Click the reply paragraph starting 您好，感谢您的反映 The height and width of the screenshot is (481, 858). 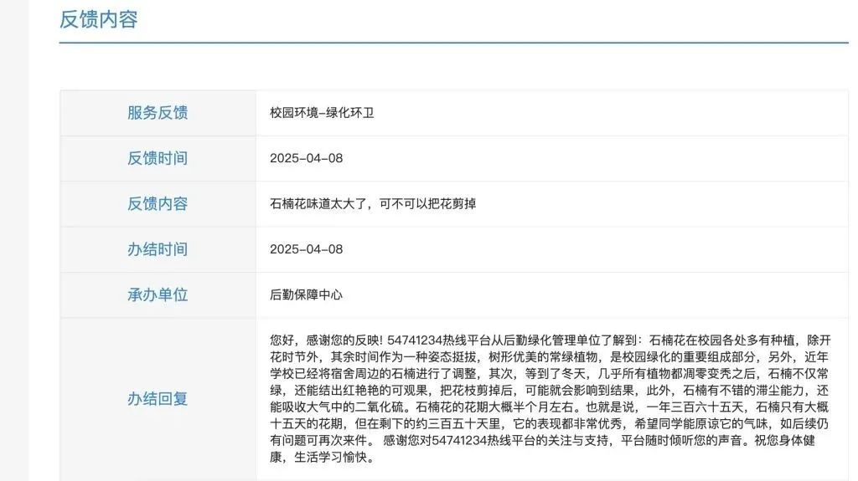coord(550,398)
